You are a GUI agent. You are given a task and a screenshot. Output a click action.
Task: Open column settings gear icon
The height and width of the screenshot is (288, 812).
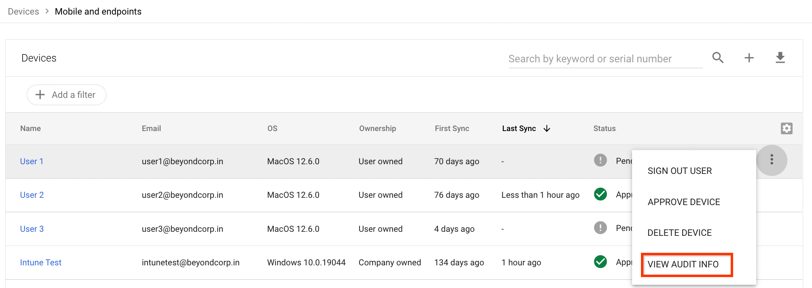pos(787,128)
